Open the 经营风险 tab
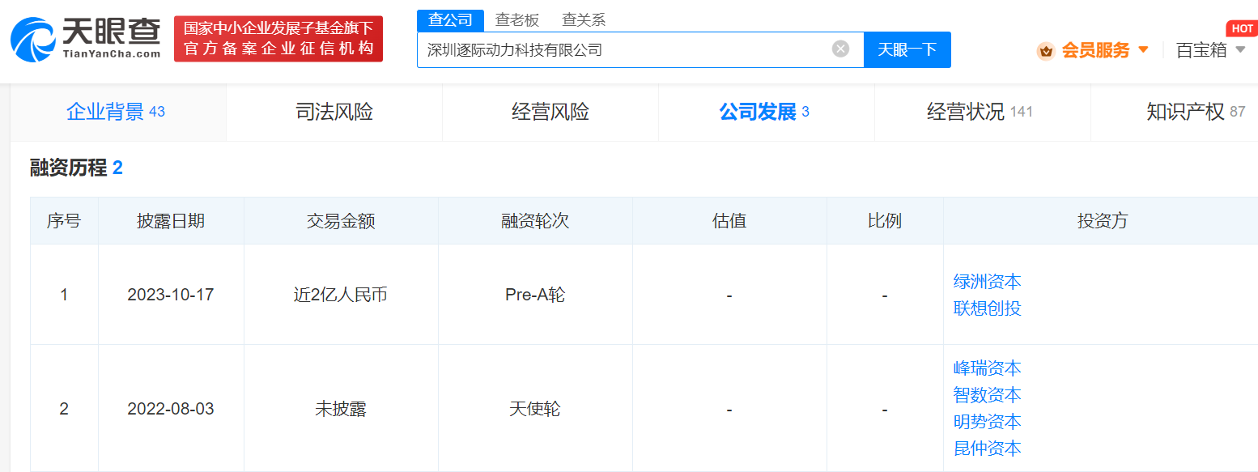 pos(550,112)
